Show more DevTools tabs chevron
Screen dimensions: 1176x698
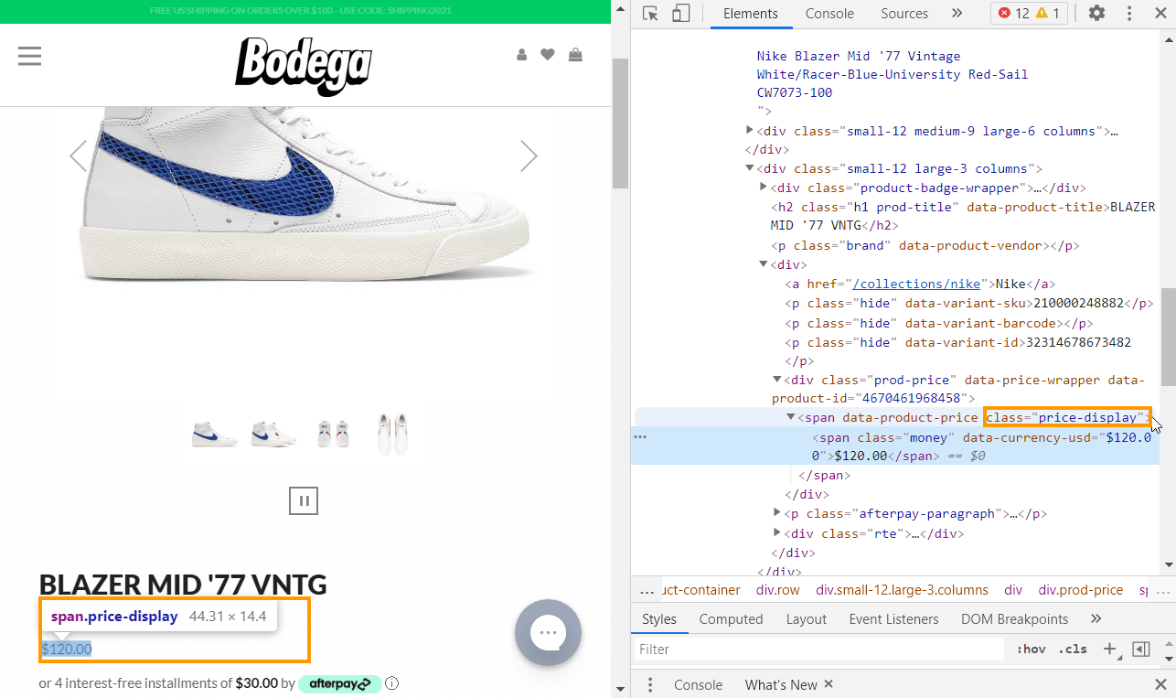957,14
